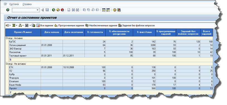Go to First Page icon
The image size is (227, 105).
click(x=84, y=10)
